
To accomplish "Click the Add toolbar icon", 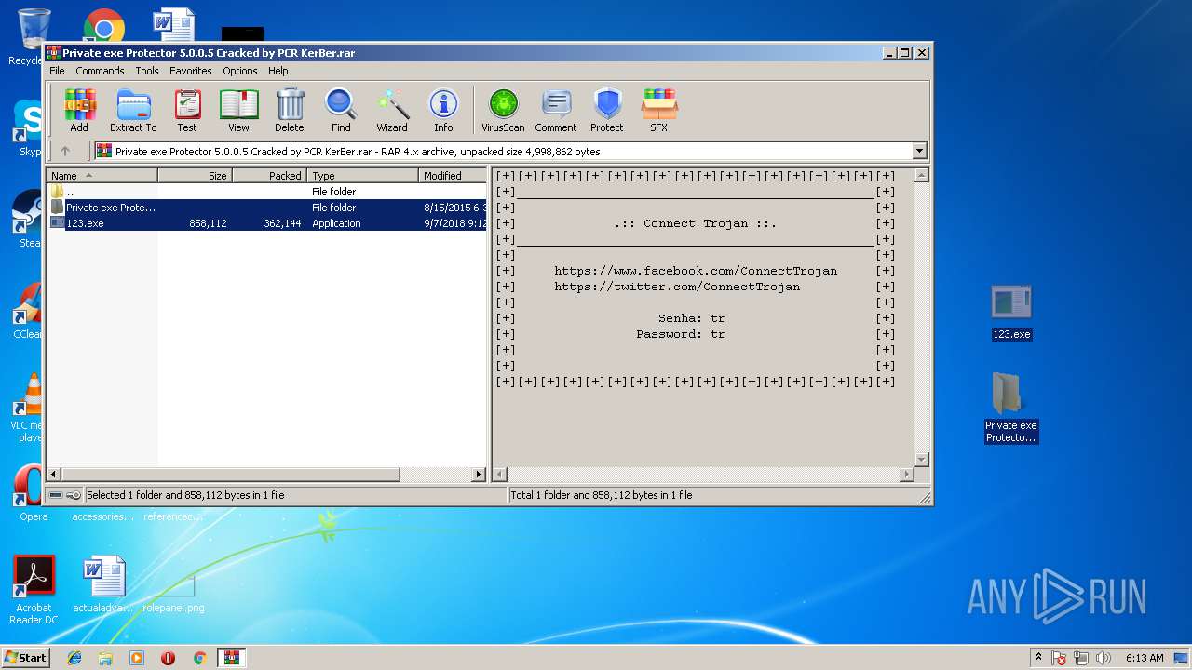I will pyautogui.click(x=79, y=111).
